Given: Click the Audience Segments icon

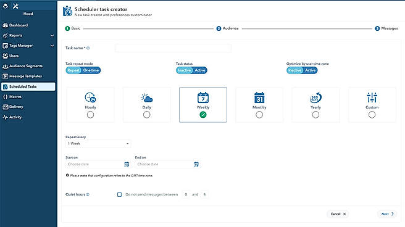Looking at the screenshot, I should (x=5, y=66).
